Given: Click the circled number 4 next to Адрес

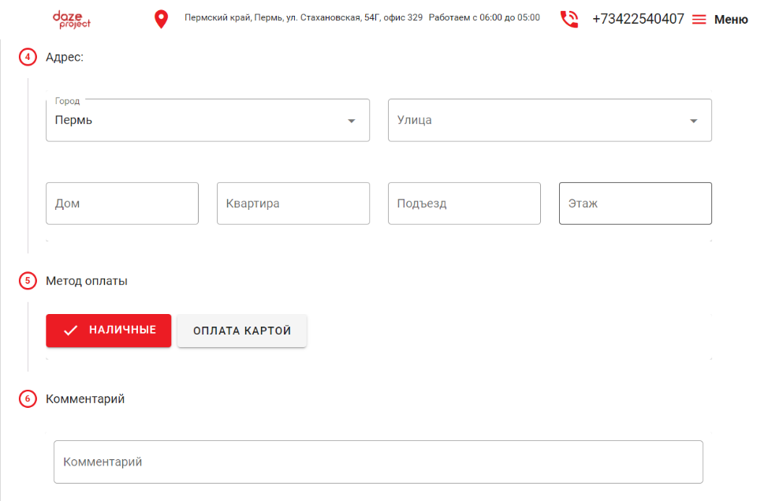Looking at the screenshot, I should (28, 57).
